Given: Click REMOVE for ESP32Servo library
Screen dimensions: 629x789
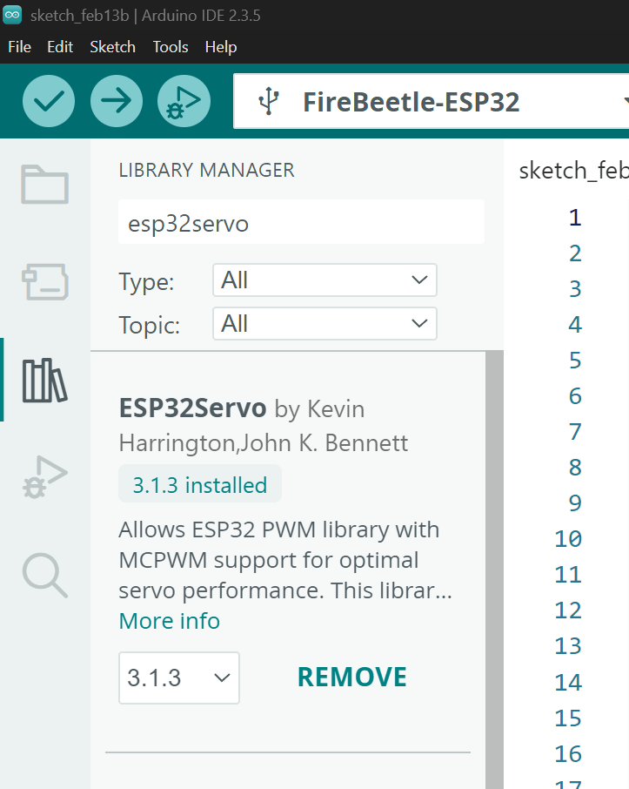Looking at the screenshot, I should pos(351,678).
